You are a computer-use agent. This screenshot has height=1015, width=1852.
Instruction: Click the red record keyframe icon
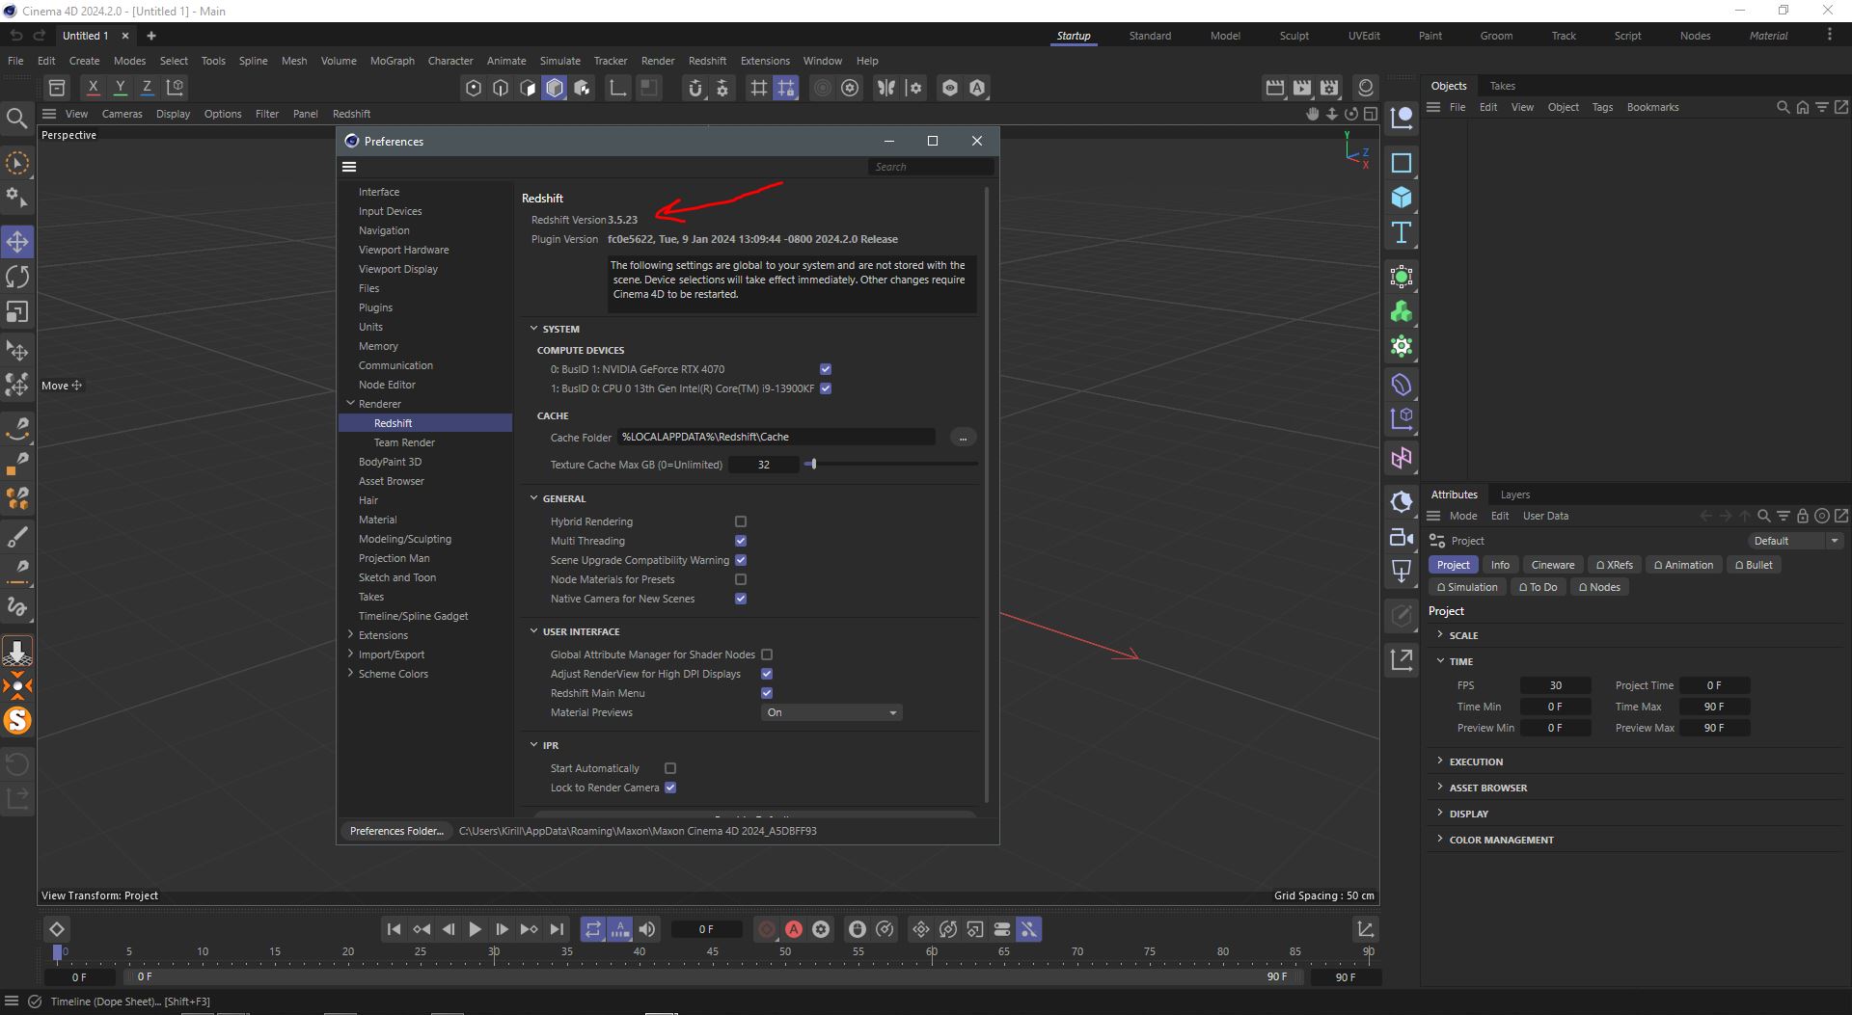pyautogui.click(x=767, y=929)
